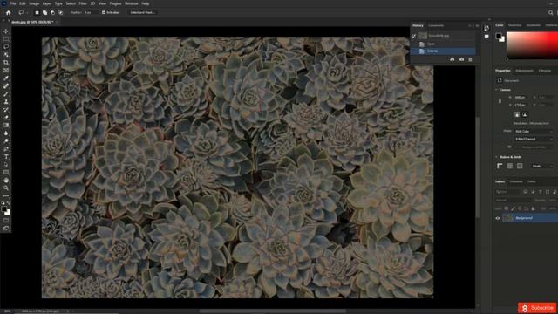The height and width of the screenshot is (314, 558).
Task: Go to the Home screen icon
Action: (x=8, y=12)
